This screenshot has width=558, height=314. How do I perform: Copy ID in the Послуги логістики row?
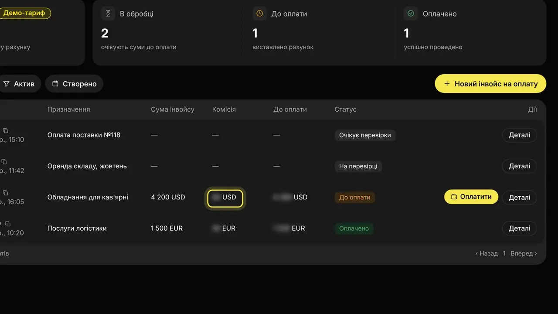(7, 224)
